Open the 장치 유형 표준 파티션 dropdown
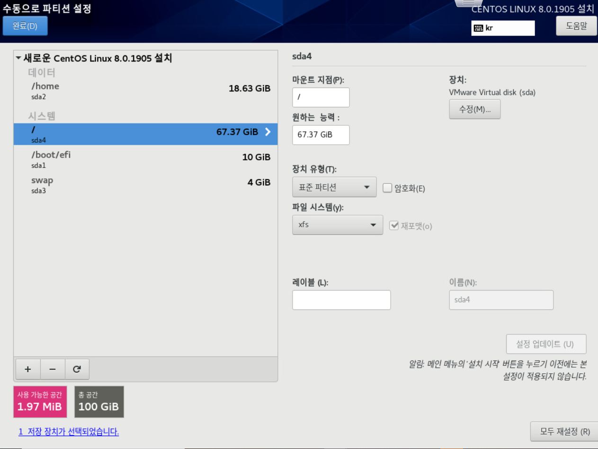The width and height of the screenshot is (598, 449). (x=334, y=187)
